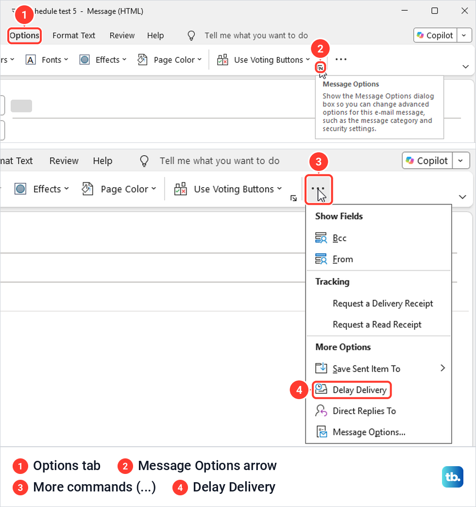Open Message Options... from the menu
476x507 pixels.
(x=378, y=432)
